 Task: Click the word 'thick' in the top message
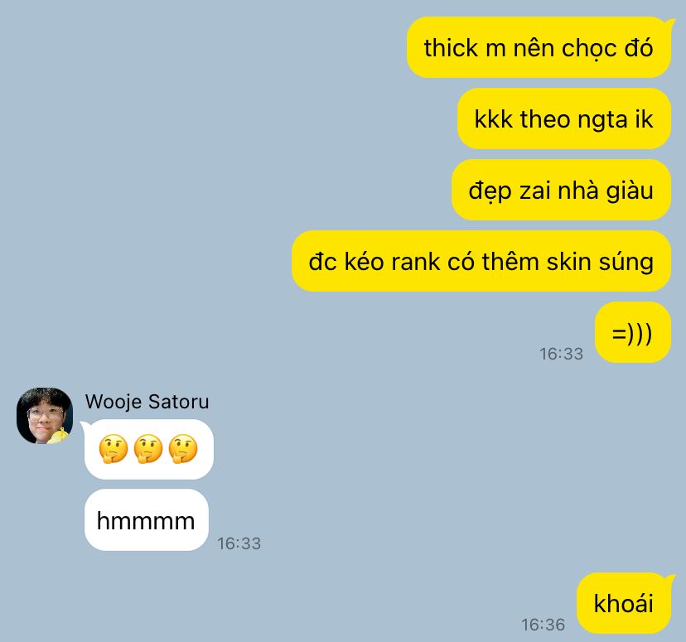451,48
